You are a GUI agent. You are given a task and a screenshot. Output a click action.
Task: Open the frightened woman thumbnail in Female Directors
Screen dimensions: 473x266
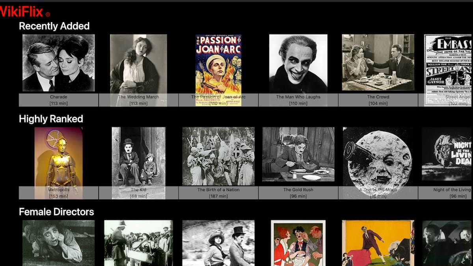point(58,243)
